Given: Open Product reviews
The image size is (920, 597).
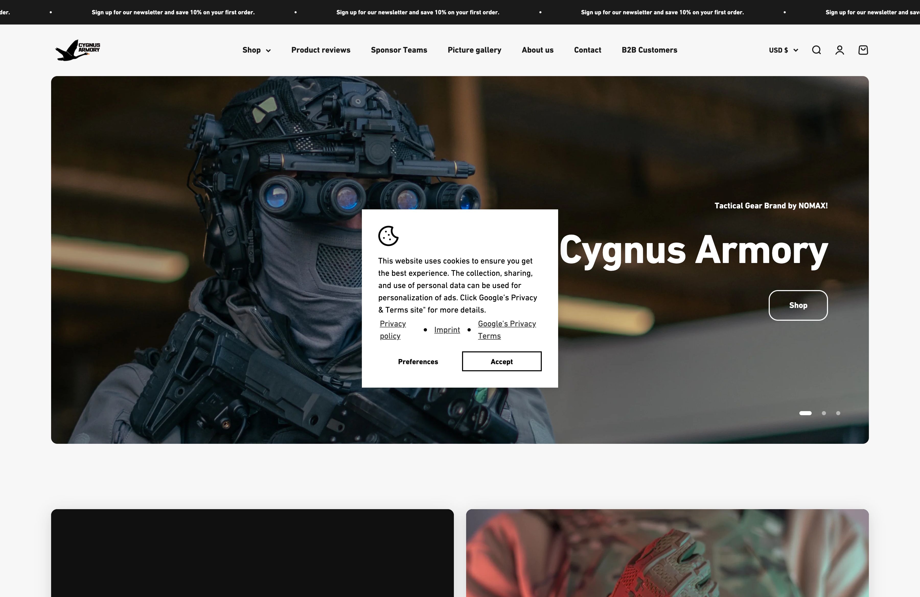Looking at the screenshot, I should point(320,50).
